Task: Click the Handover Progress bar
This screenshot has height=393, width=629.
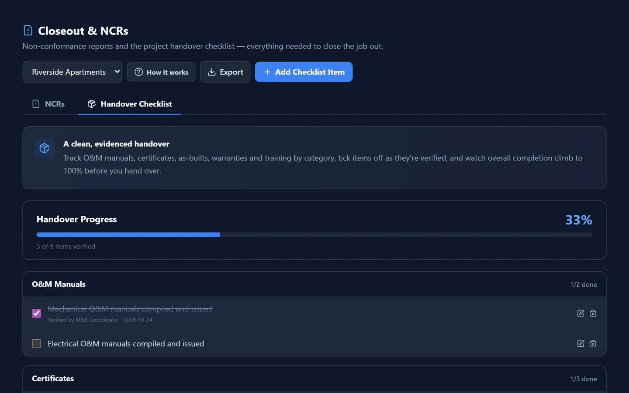Action: 314,235
